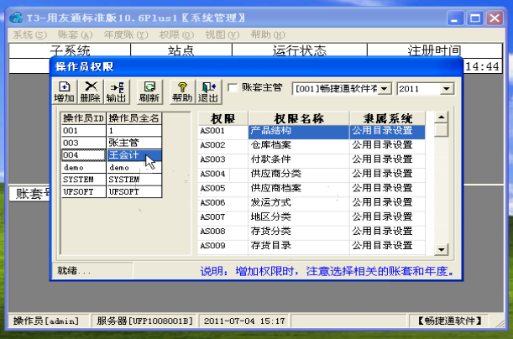Click the 删除 (Delete) toolbar icon

tap(91, 91)
